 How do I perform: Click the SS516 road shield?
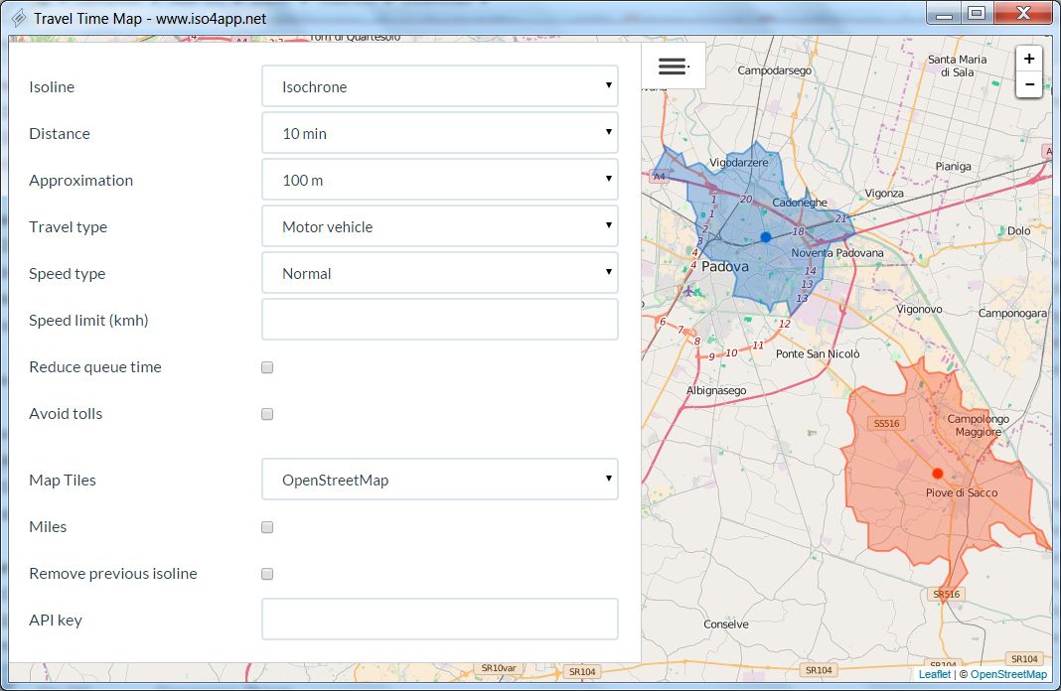(x=886, y=423)
